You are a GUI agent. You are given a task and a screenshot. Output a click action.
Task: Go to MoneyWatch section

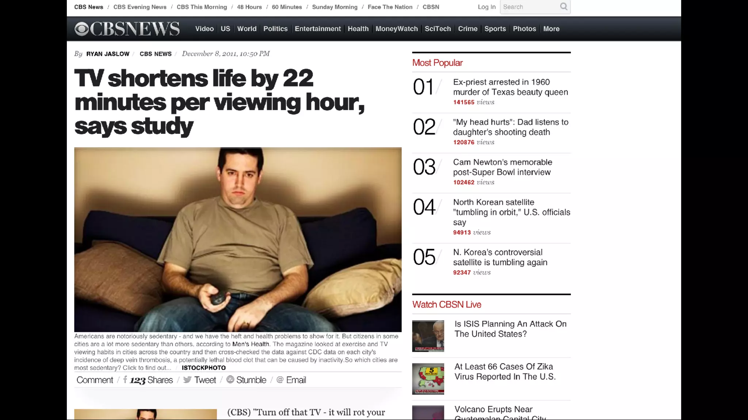pos(396,29)
